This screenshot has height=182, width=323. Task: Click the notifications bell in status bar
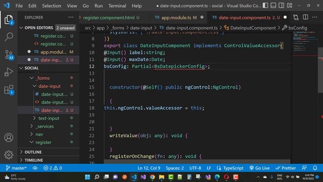pyautogui.click(x=315, y=168)
